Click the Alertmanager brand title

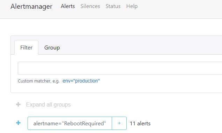[x=31, y=7]
